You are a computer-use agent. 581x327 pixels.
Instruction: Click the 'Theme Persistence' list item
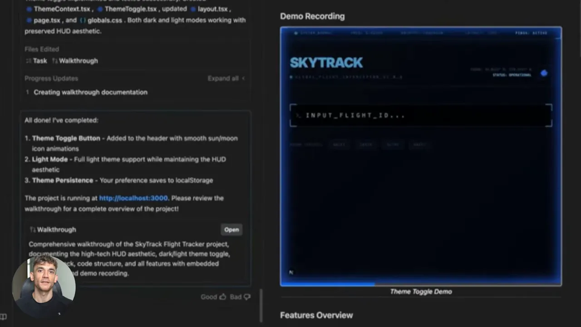tap(119, 180)
